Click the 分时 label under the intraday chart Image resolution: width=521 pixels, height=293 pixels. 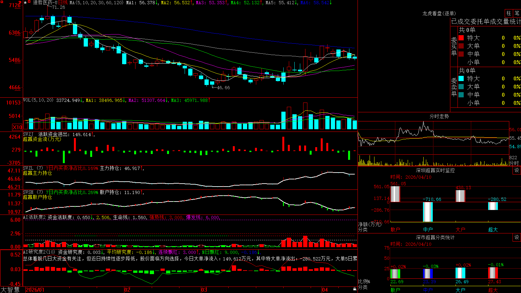click(x=514, y=163)
